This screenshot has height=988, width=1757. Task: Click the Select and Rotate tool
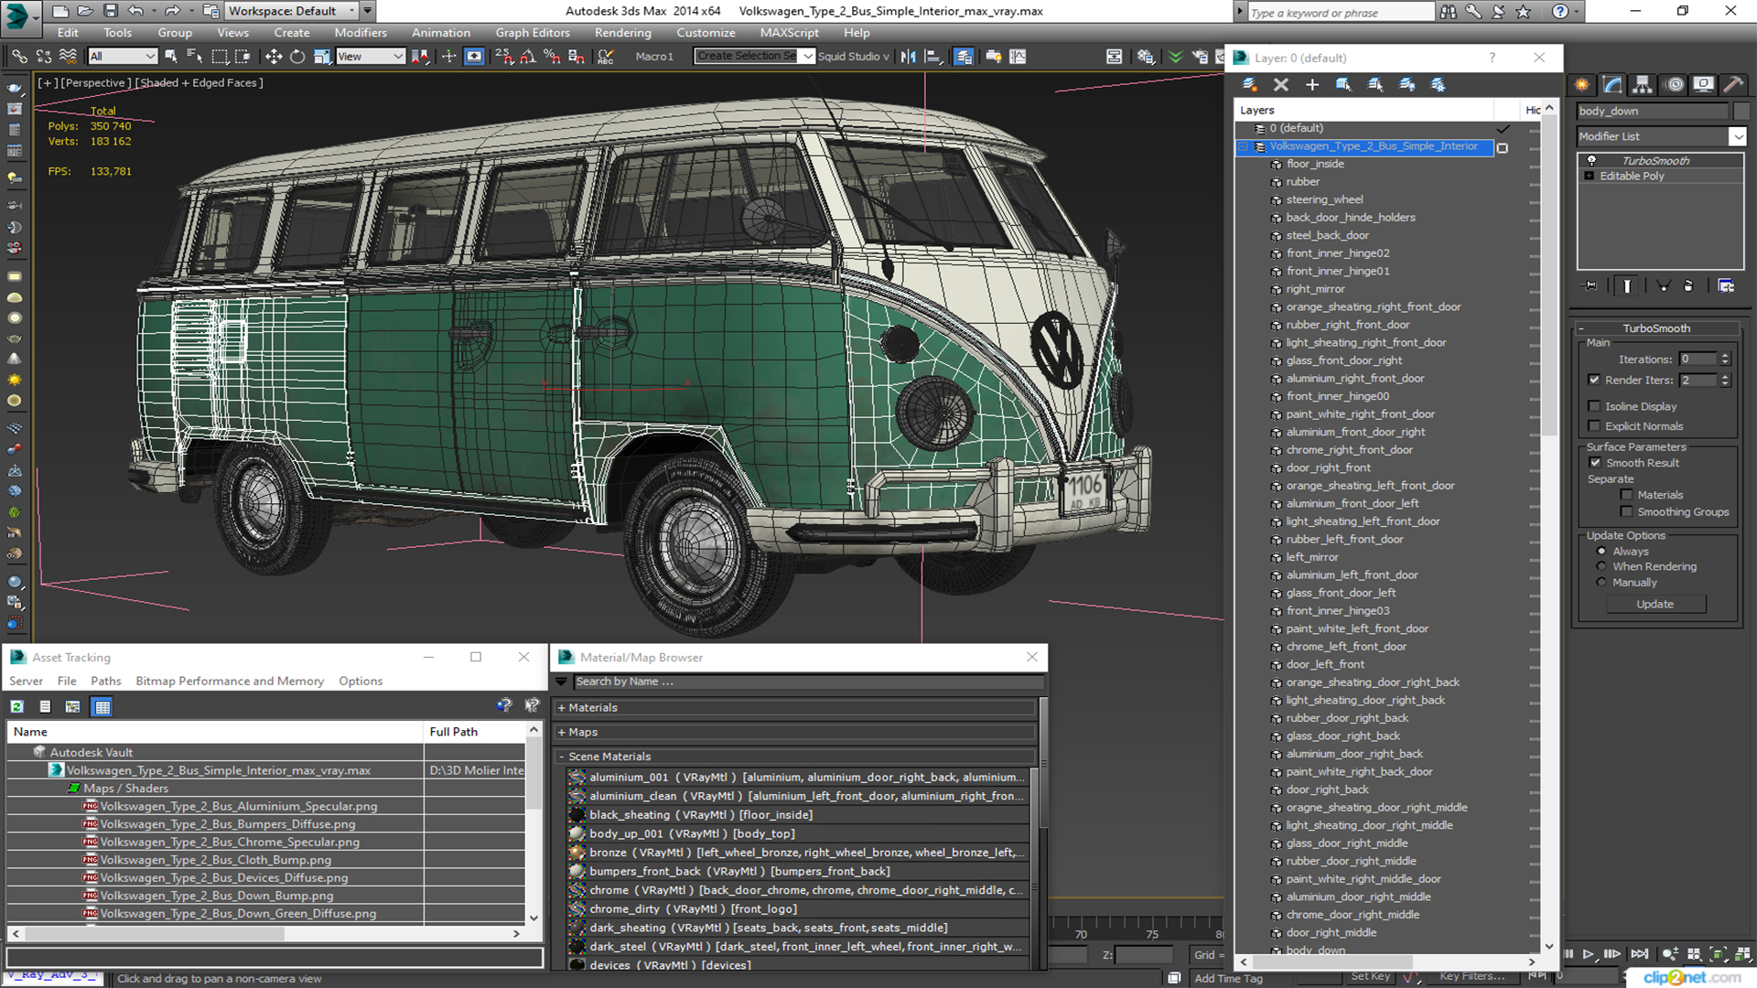(297, 57)
